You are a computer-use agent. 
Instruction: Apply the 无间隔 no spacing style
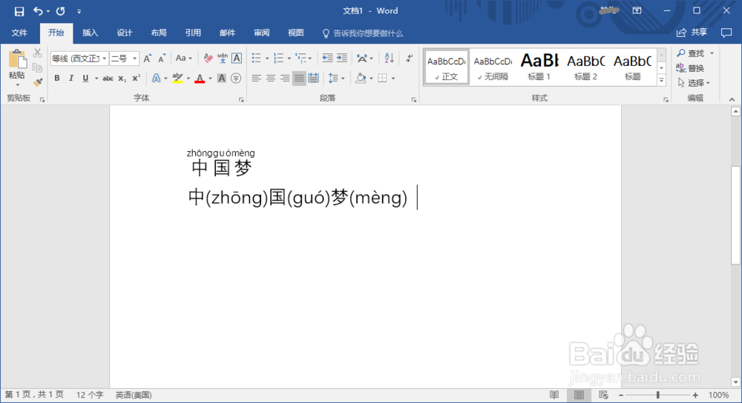[x=493, y=67]
